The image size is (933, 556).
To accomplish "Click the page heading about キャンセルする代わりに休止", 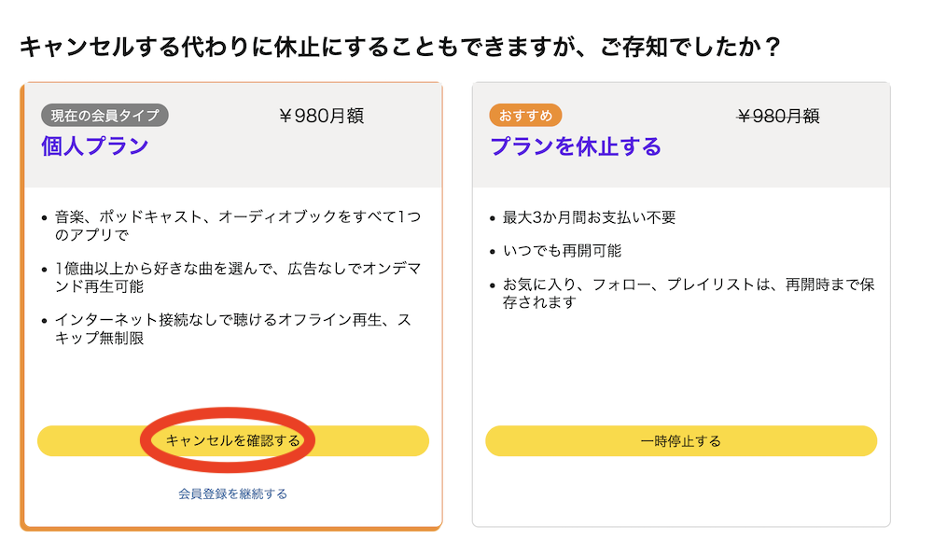I will pos(399,47).
